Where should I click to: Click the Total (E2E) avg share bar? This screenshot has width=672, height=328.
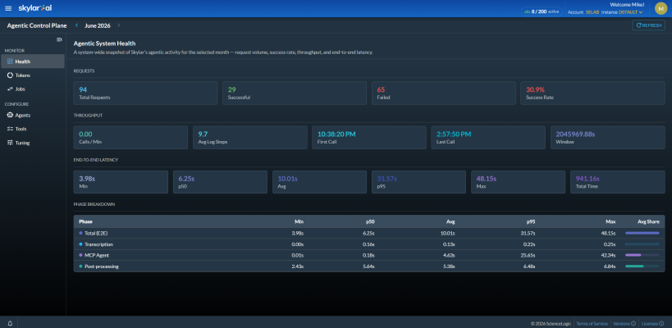point(642,233)
